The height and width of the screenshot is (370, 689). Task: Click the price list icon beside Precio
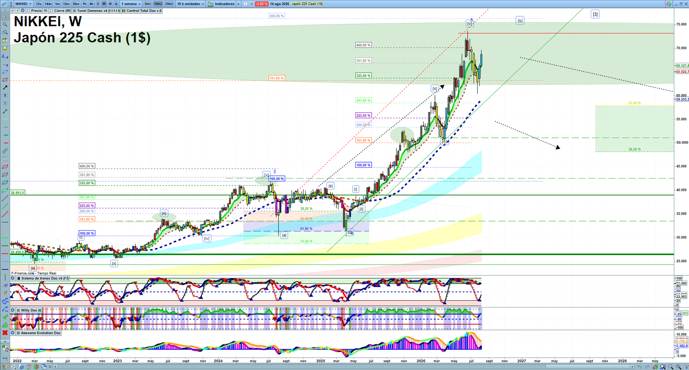click(46, 10)
